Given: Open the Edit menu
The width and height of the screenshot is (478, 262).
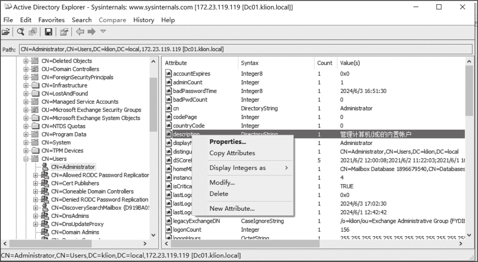Looking at the screenshot, I should (x=26, y=20).
